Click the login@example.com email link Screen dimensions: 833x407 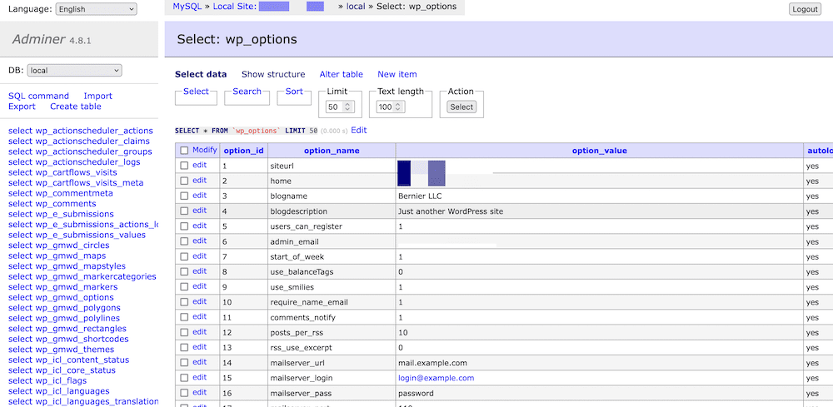436,378
